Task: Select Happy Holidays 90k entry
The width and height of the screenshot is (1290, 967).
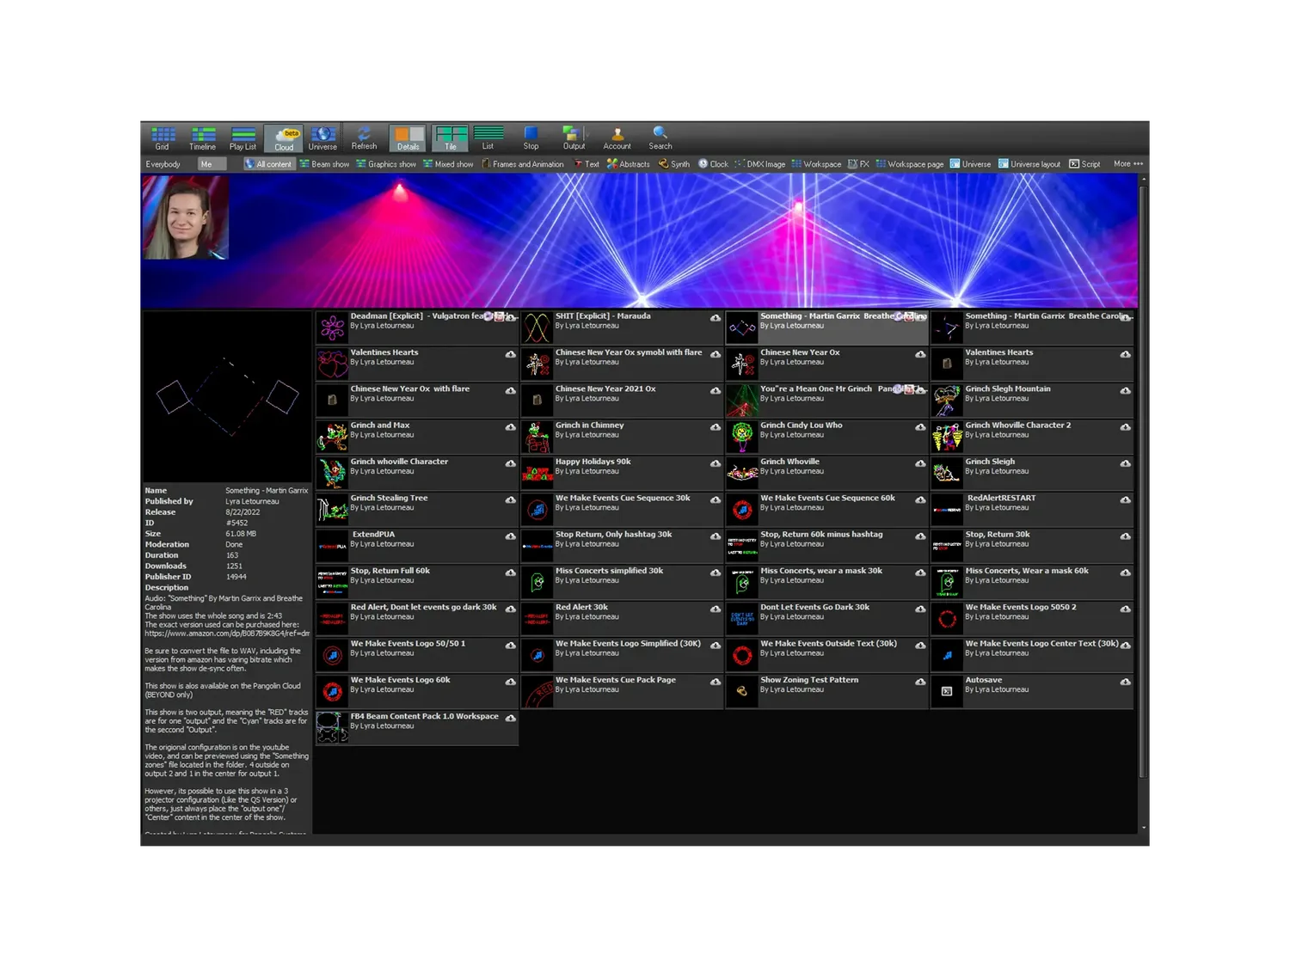Action: [622, 473]
